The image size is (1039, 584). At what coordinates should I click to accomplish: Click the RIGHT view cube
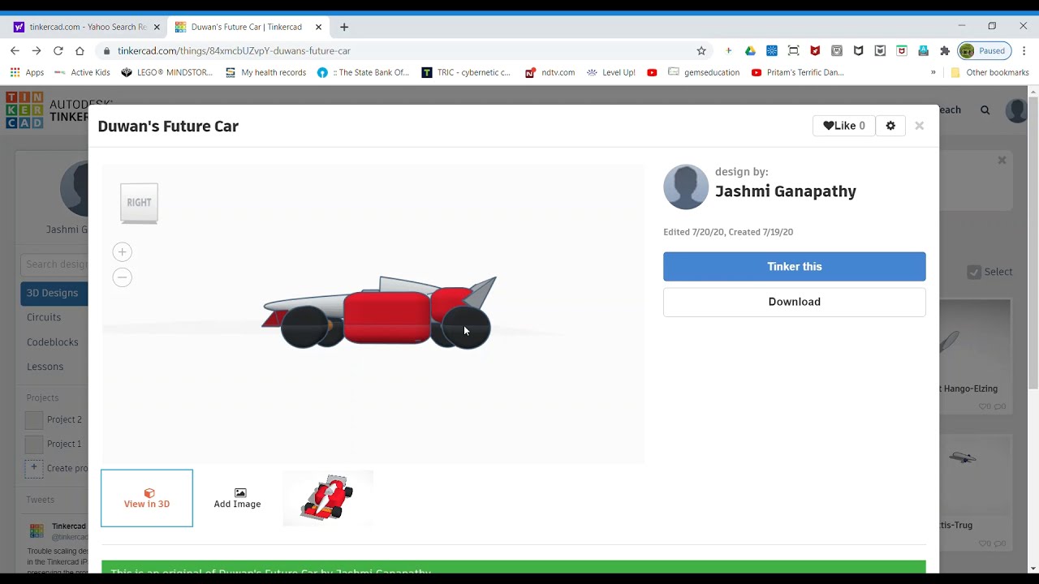coord(139,203)
